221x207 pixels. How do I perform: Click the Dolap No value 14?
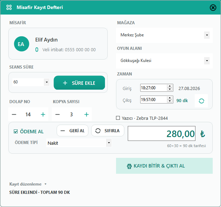click(28, 115)
